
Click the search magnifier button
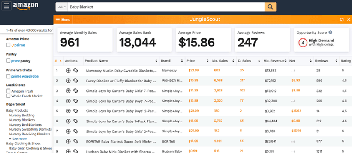point(270,7)
